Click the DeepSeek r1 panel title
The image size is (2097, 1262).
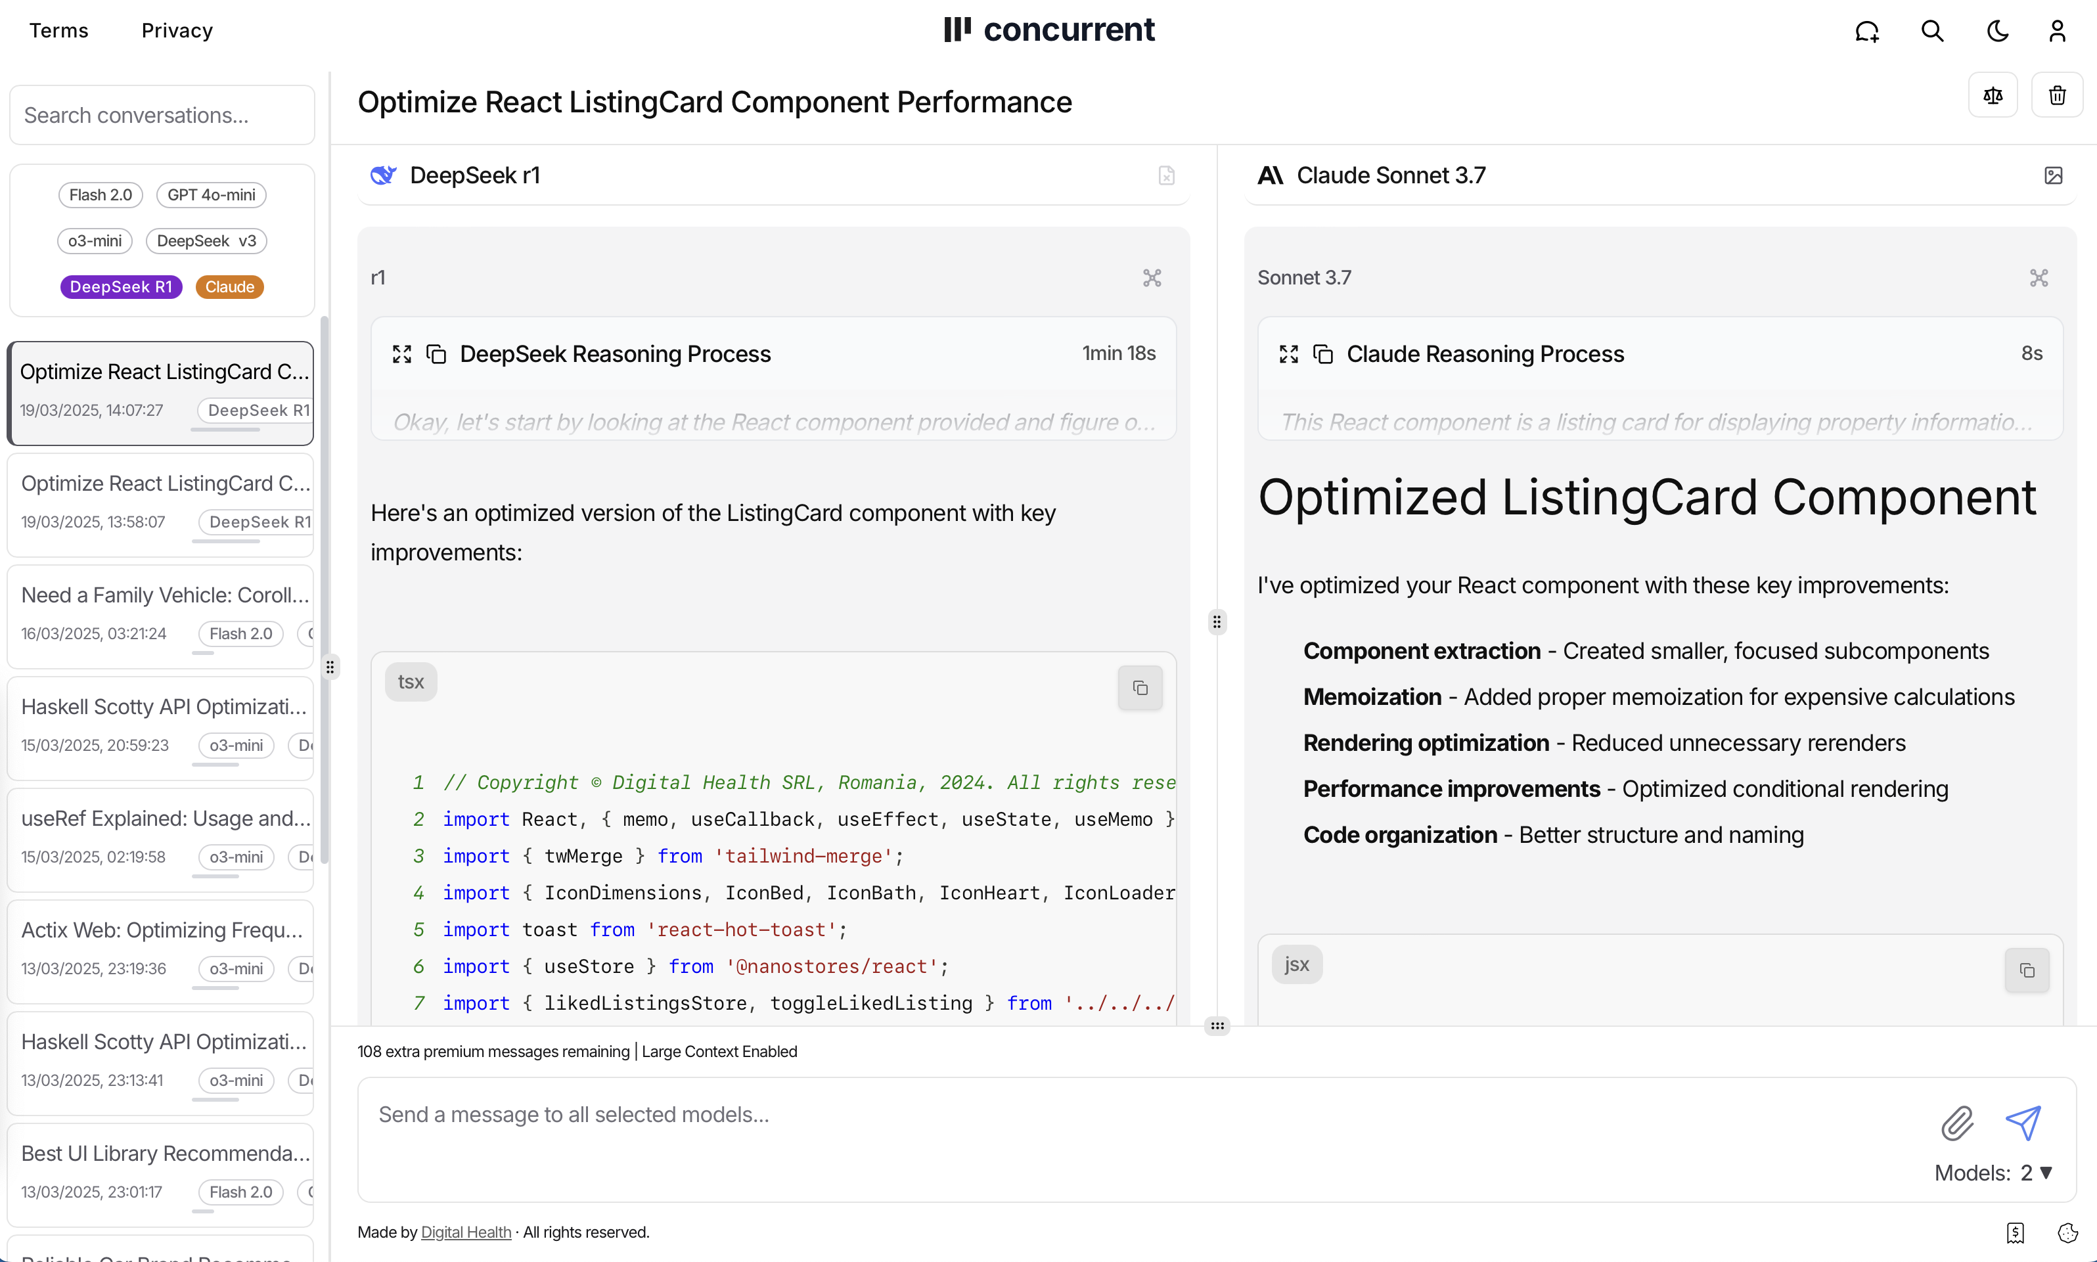(x=474, y=175)
